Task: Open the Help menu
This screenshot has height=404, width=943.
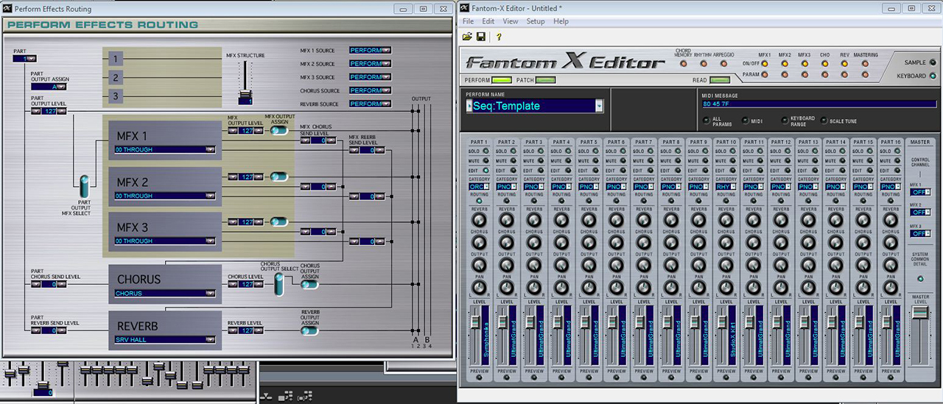Action: pyautogui.click(x=561, y=21)
